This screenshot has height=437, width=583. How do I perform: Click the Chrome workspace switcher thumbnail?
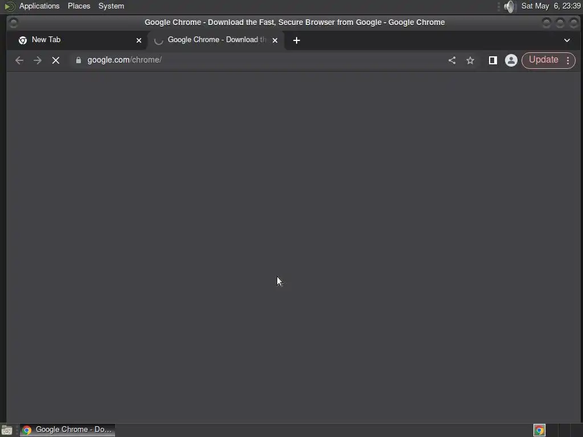pyautogui.click(x=539, y=430)
